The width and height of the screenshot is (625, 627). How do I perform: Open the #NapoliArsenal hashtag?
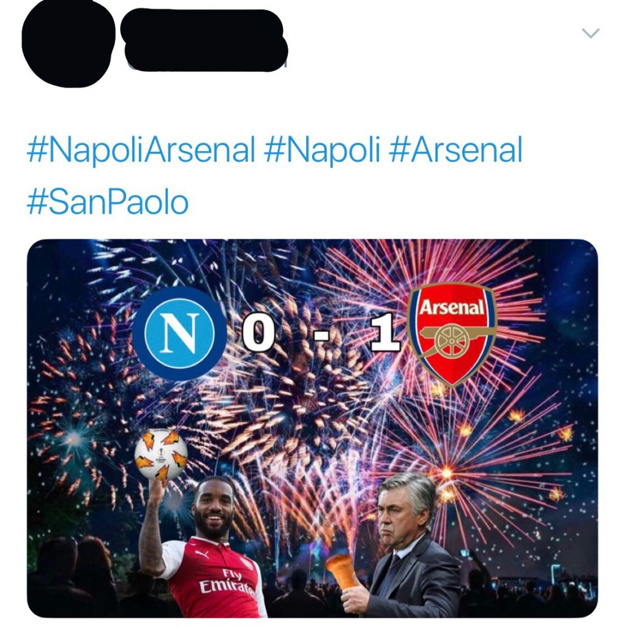141,150
